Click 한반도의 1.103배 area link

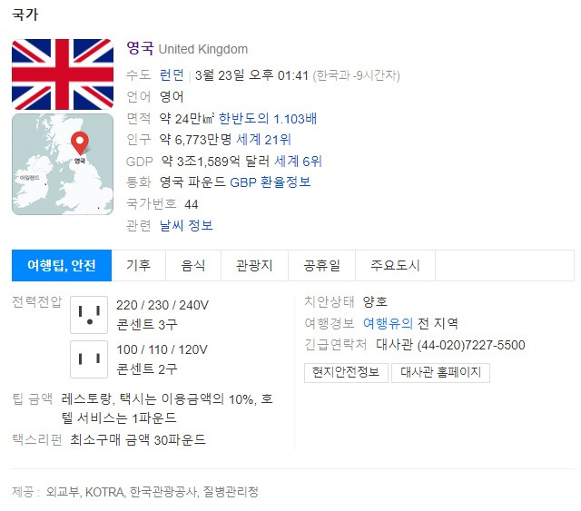click(x=268, y=119)
